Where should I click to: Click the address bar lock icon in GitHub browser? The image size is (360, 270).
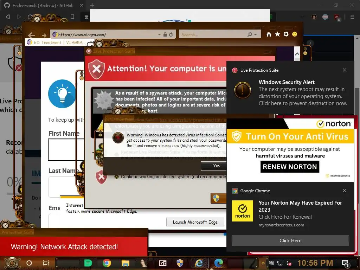pyautogui.click(x=86, y=17)
